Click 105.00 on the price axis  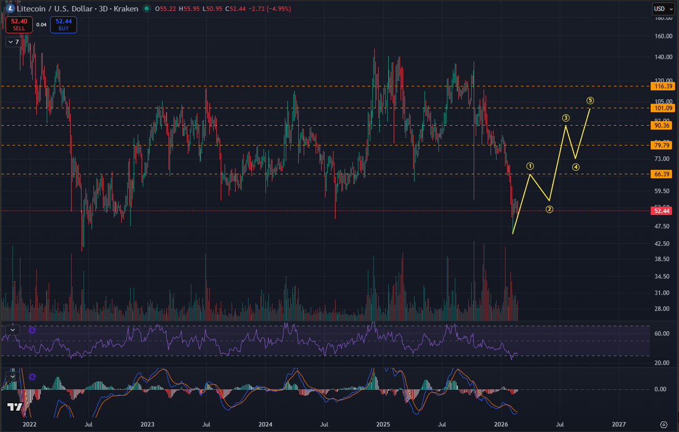click(663, 102)
